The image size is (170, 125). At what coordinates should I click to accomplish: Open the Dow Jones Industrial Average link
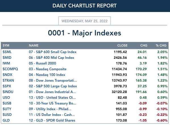coord(52,92)
